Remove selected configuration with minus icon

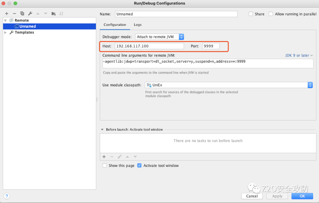coord(14,14)
